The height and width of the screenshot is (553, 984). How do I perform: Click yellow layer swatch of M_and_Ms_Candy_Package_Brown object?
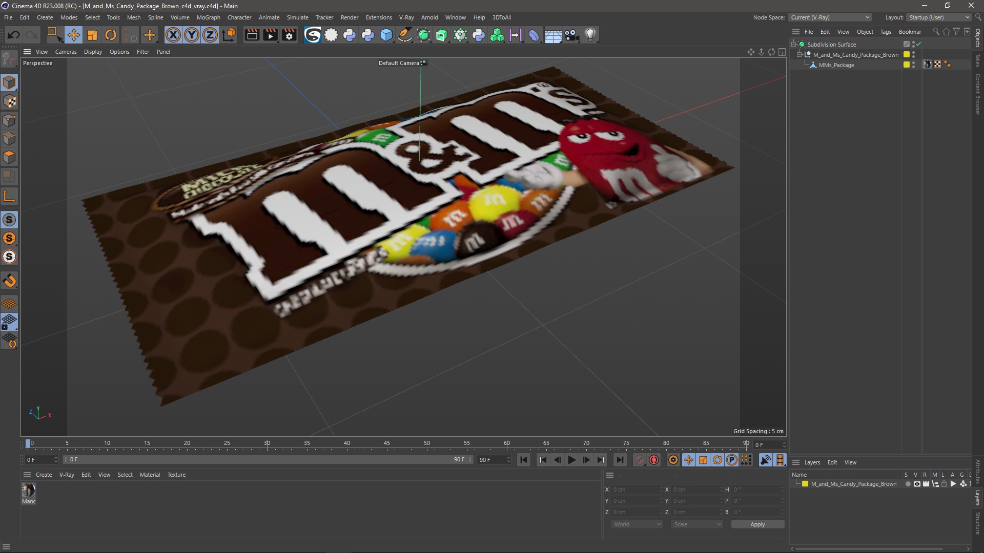click(x=906, y=54)
